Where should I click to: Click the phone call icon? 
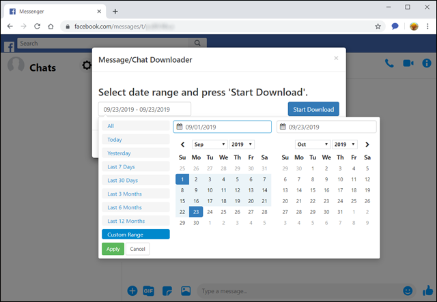[389, 63]
